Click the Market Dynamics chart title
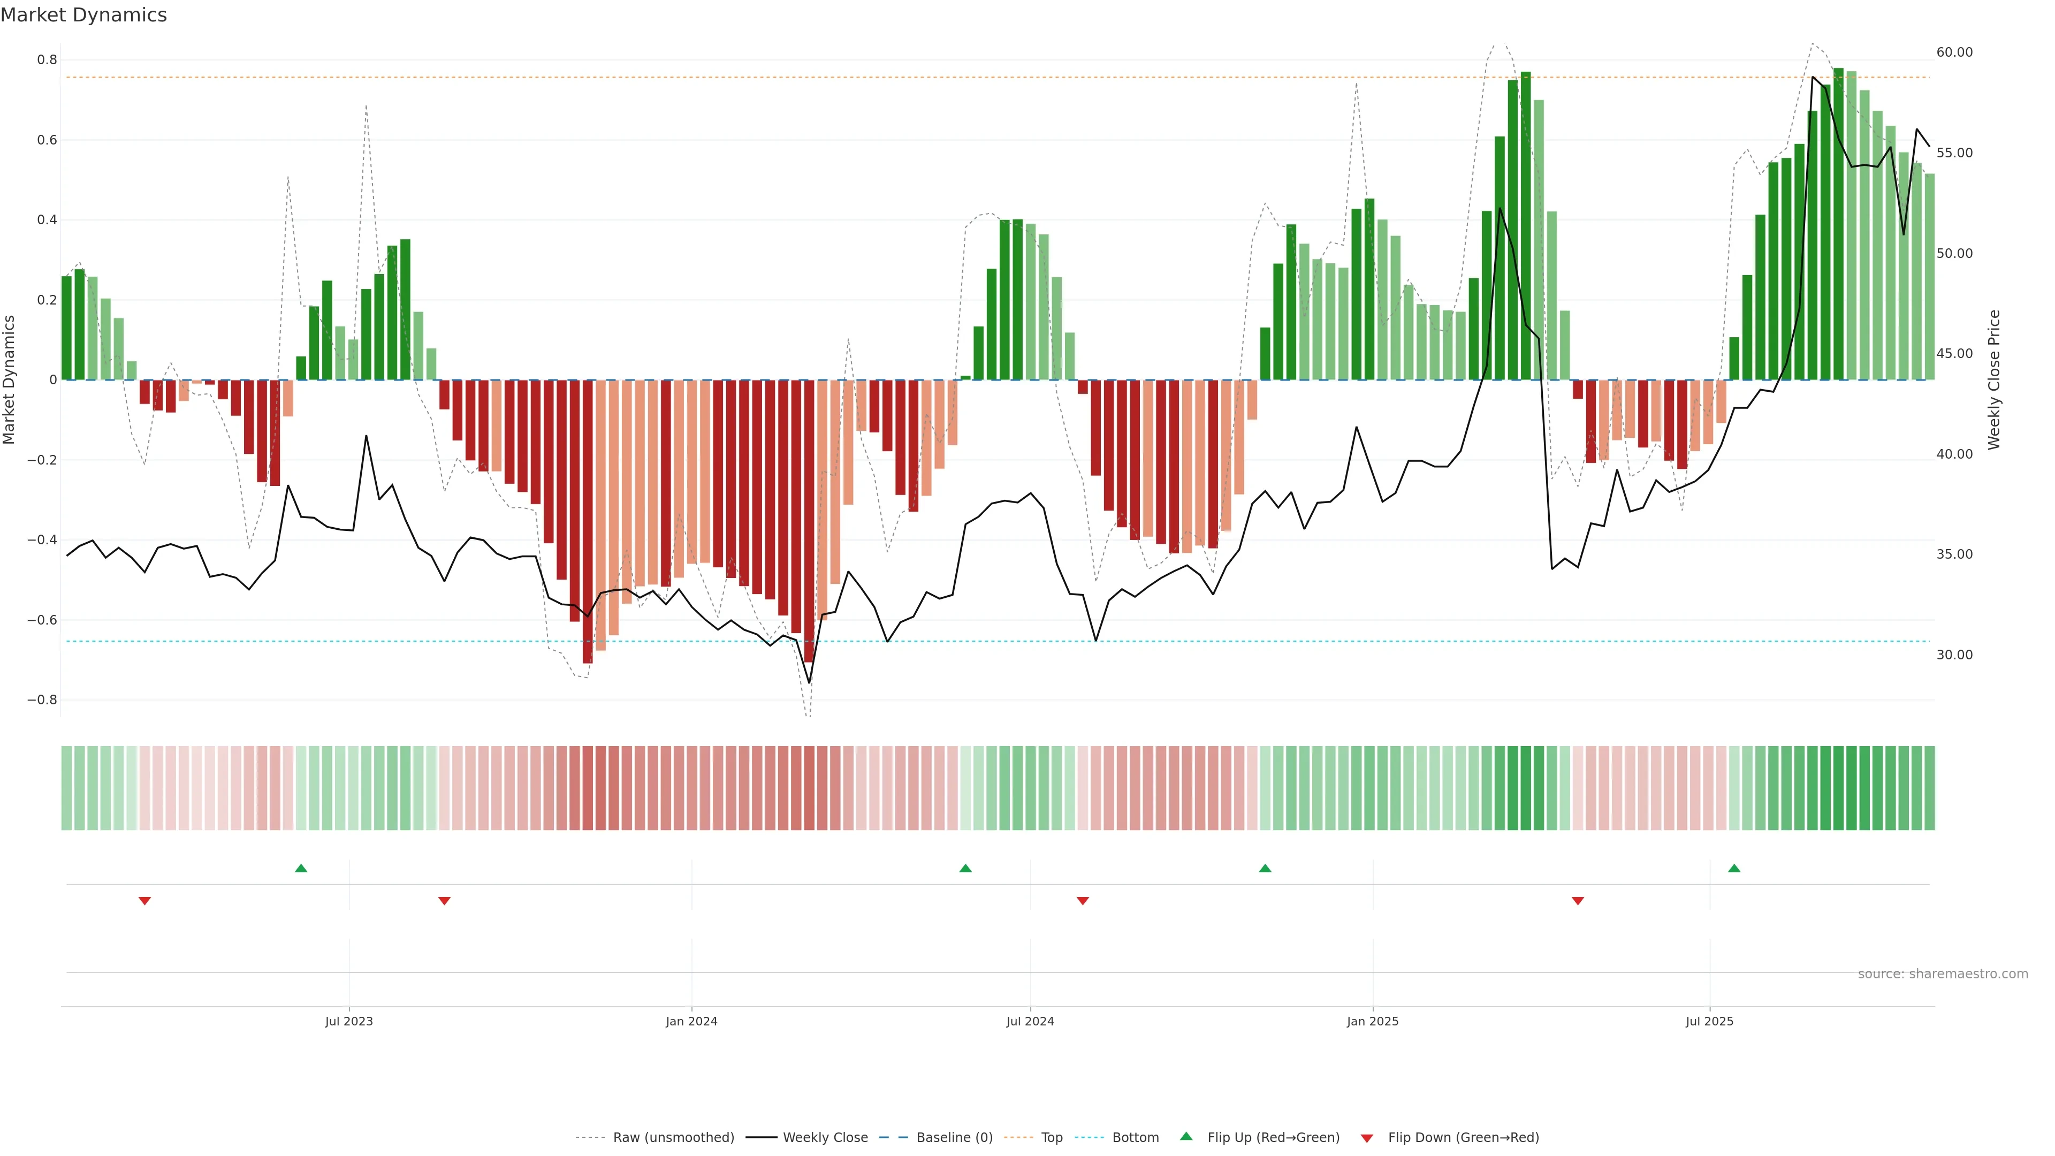Image resolution: width=2055 pixels, height=1156 pixels. [x=84, y=15]
